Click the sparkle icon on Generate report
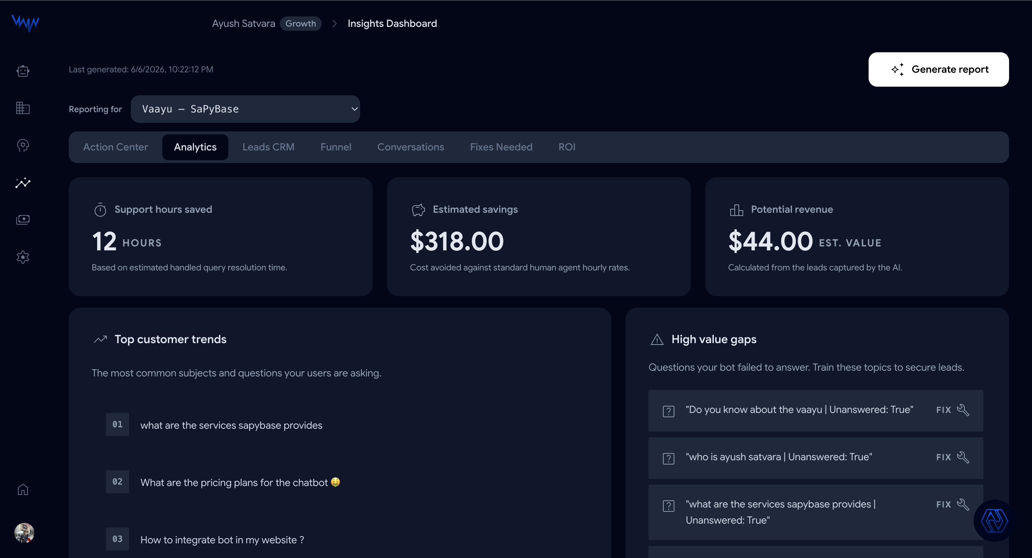The image size is (1032, 558). pos(897,69)
